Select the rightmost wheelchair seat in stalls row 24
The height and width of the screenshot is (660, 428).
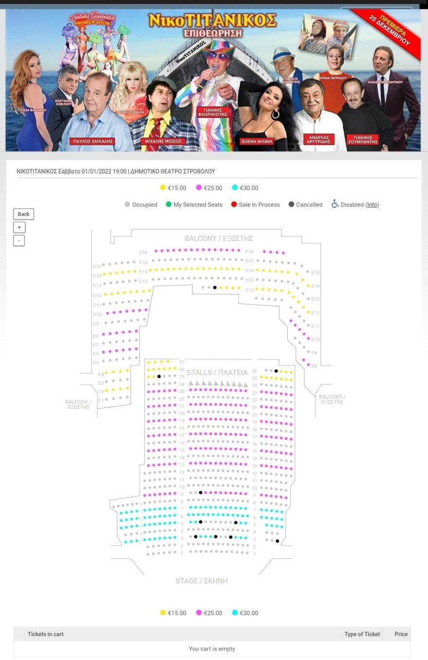(246, 385)
